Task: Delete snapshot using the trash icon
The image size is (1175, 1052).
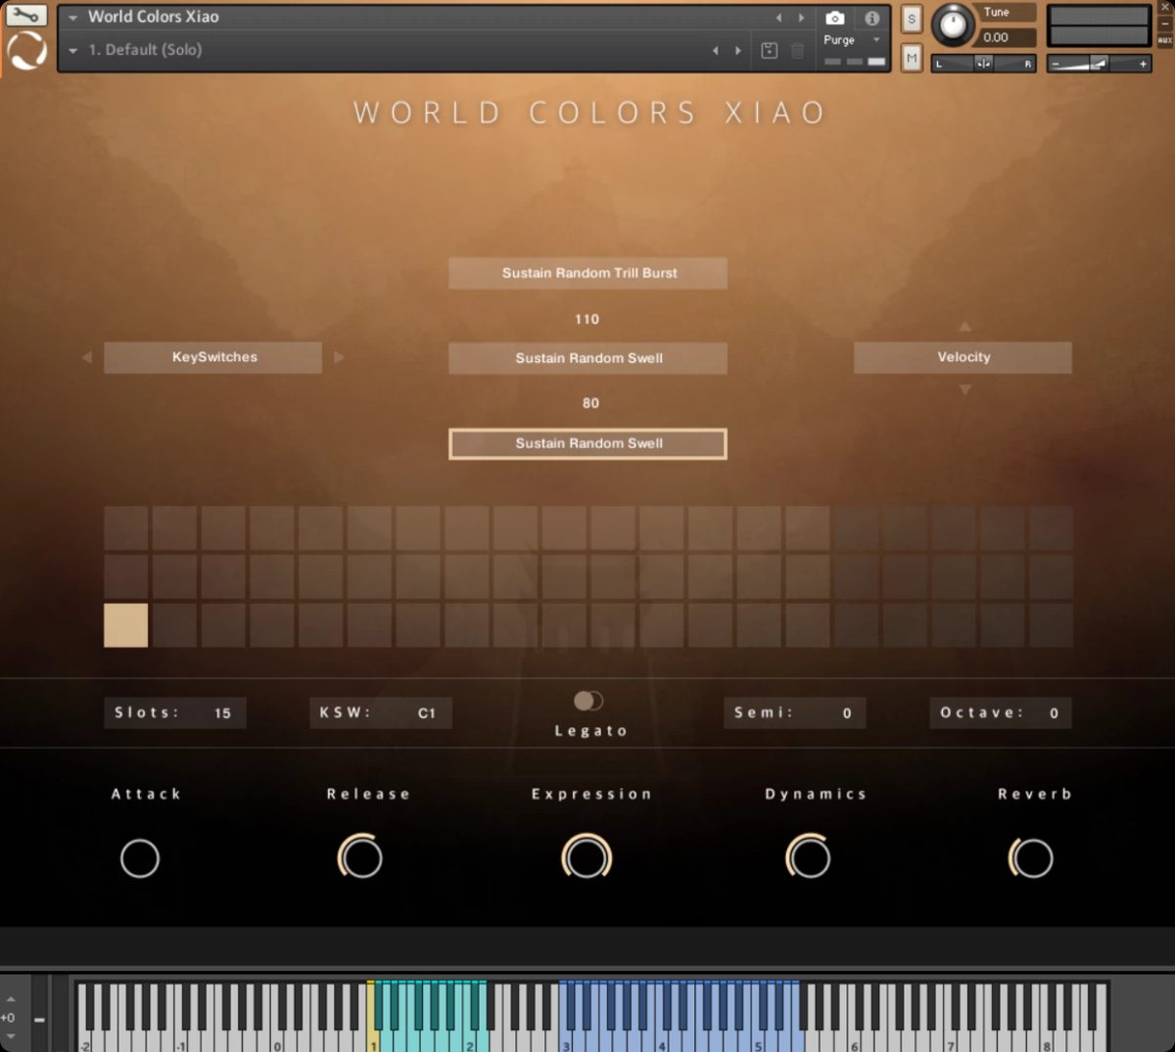Action: point(798,50)
